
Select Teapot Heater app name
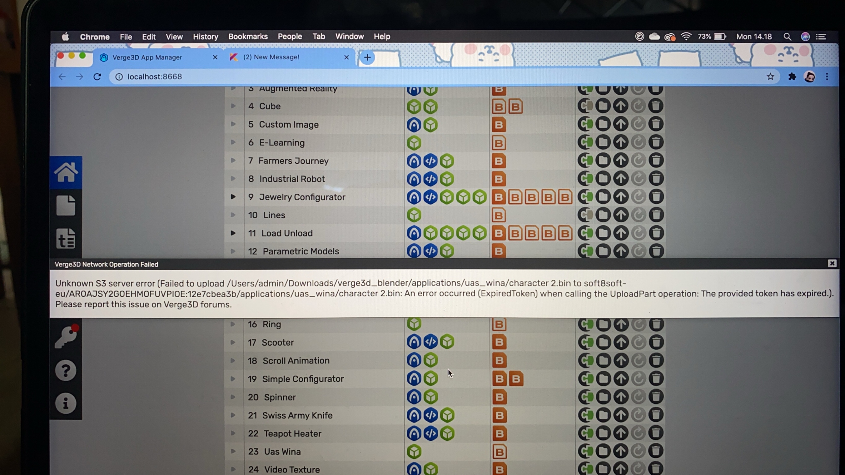292,433
